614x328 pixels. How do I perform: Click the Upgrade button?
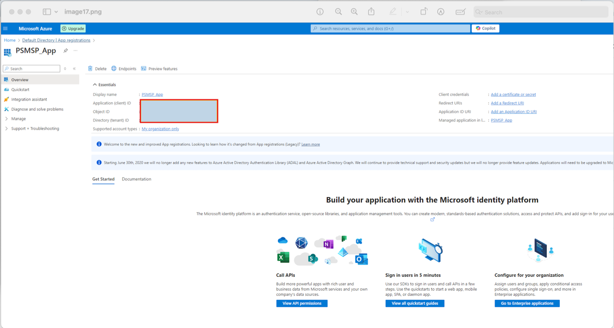point(73,29)
